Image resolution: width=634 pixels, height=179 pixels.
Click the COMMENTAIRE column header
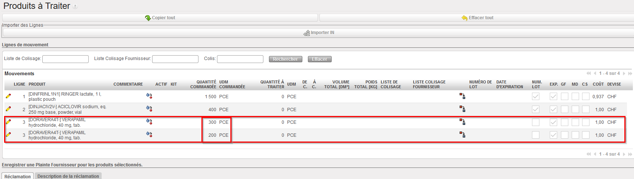(x=128, y=84)
